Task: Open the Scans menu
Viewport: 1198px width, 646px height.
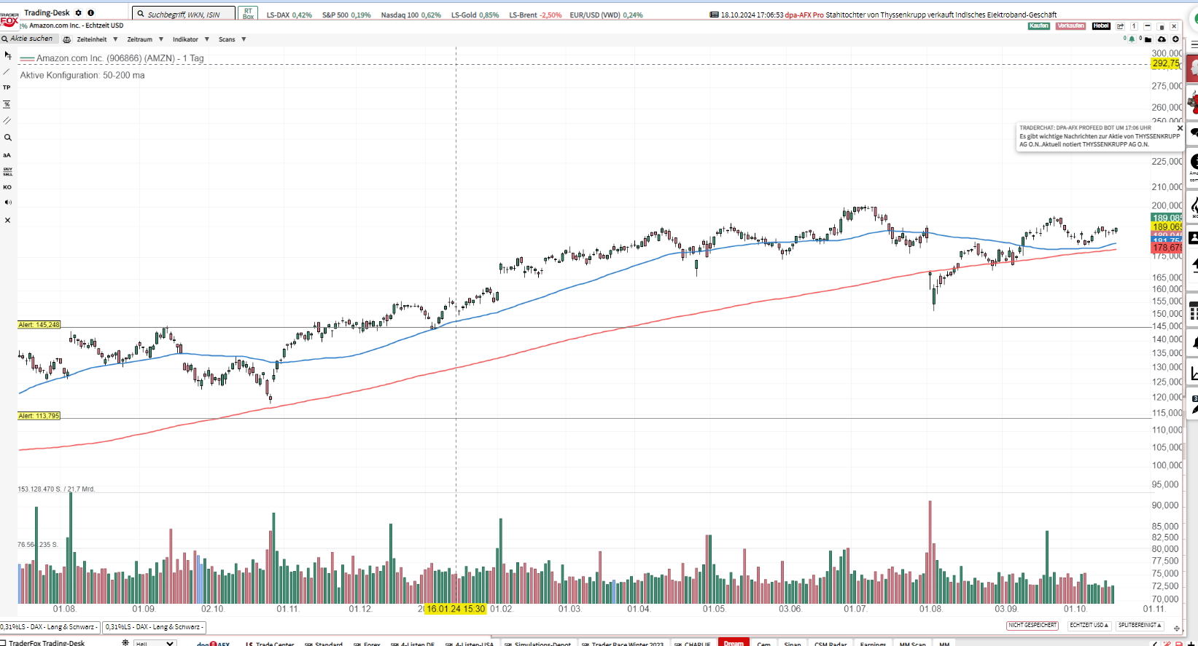Action: click(227, 39)
